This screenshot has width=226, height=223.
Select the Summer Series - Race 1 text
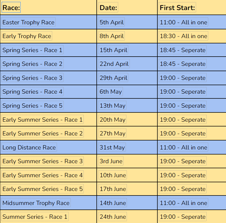tap(35, 217)
